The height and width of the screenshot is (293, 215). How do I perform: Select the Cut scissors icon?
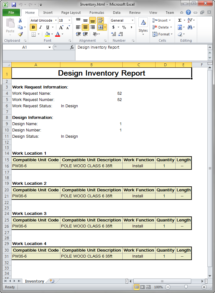point(20,21)
